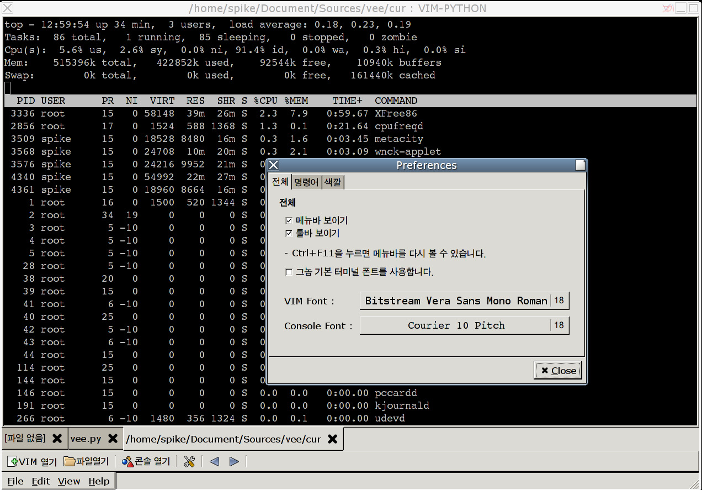
Task: Go to next tab with right arrow
Action: pyautogui.click(x=234, y=461)
